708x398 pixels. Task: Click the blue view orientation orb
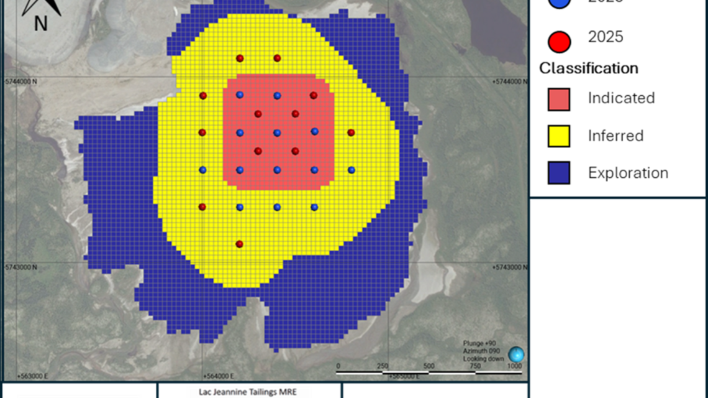click(x=516, y=354)
